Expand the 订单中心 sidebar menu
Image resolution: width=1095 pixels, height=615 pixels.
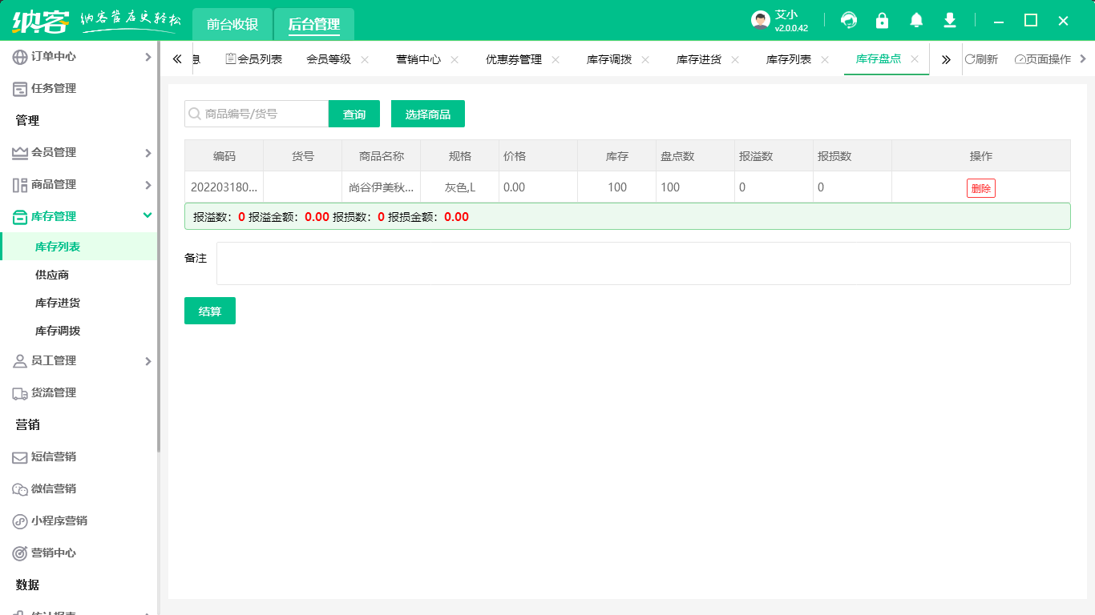tap(80, 56)
